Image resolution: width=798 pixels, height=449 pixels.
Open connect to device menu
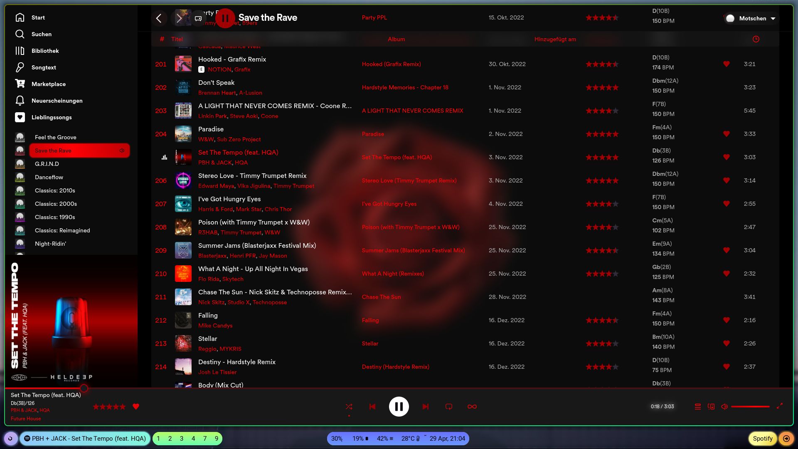pyautogui.click(x=711, y=407)
